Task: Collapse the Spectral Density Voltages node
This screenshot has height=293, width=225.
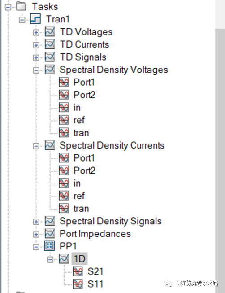Action: pos(36,70)
